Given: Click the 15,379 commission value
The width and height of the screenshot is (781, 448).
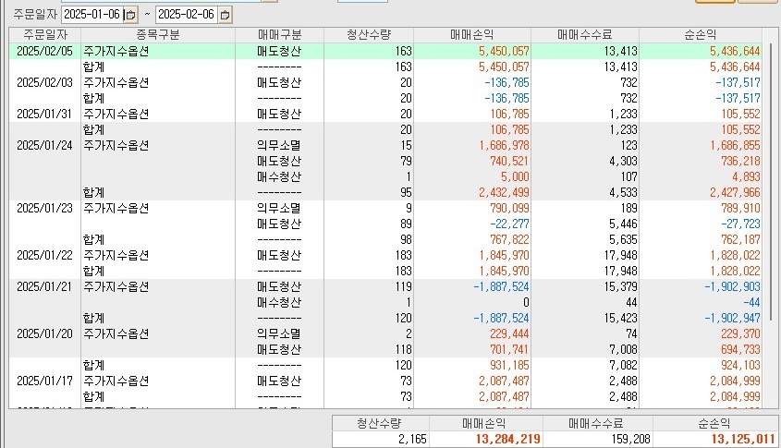Looking at the screenshot, I should coord(620,286).
